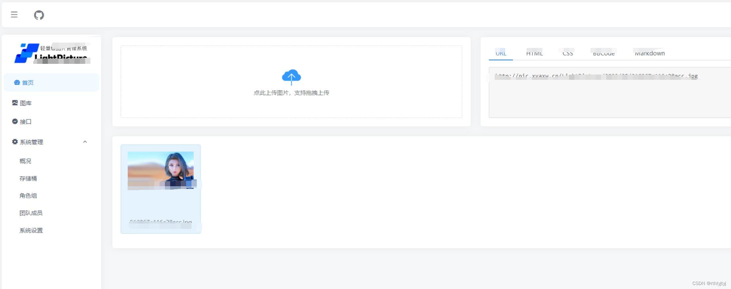
Task: Switch to the HTML tab
Action: pos(534,53)
